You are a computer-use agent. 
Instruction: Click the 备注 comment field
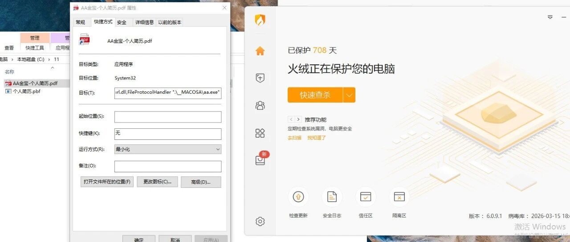tap(168, 166)
